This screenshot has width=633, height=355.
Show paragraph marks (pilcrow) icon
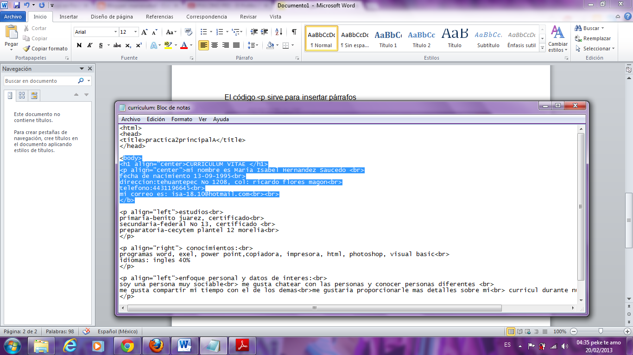(294, 32)
